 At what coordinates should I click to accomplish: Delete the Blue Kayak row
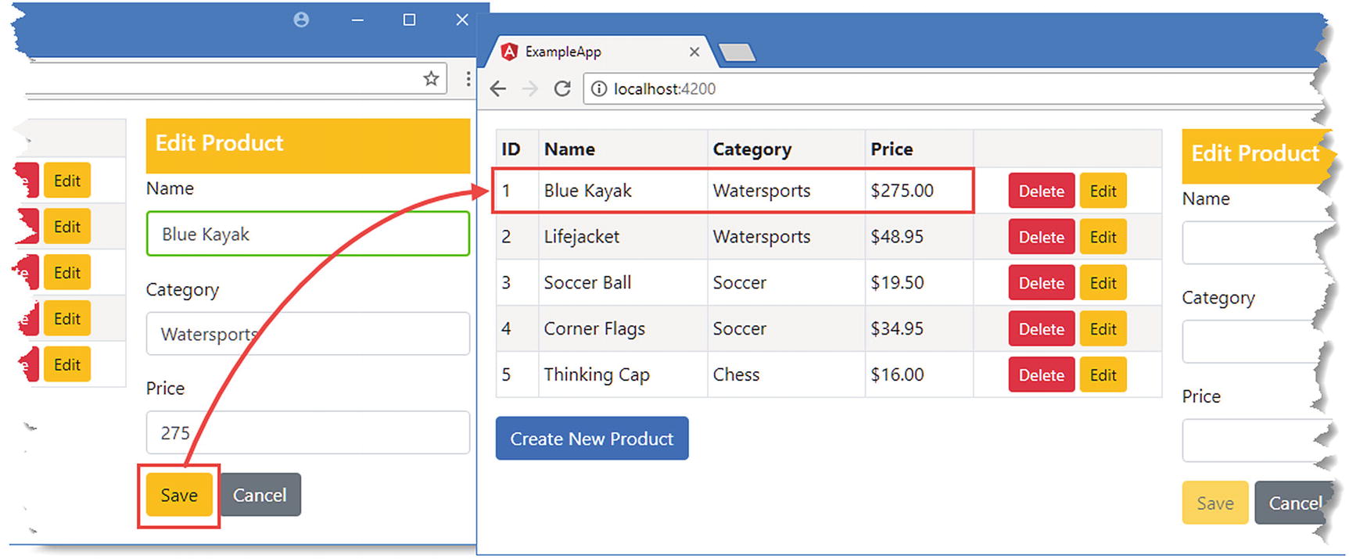tap(1041, 191)
